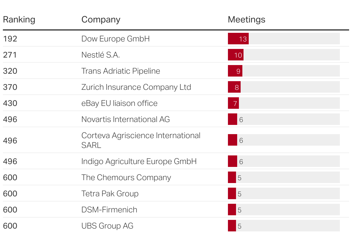The image size is (352, 236).
Task: Click the meetings bar labeled 9
Action: [235, 71]
